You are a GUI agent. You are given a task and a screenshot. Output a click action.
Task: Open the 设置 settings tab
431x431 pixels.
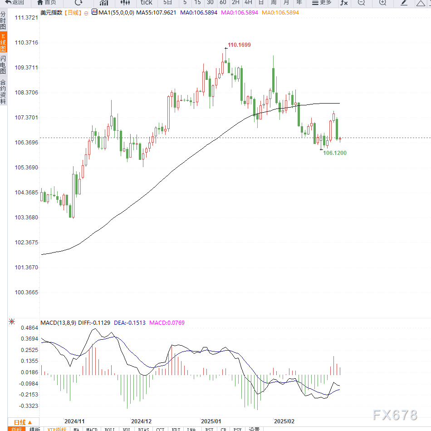[254, 429]
